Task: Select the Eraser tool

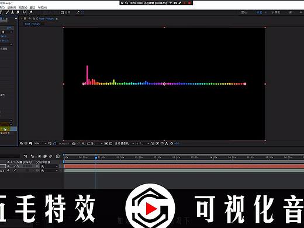Action: coord(18,12)
